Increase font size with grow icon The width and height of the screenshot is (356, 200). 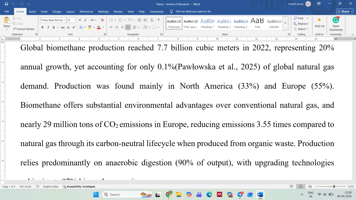[x=80, y=20]
